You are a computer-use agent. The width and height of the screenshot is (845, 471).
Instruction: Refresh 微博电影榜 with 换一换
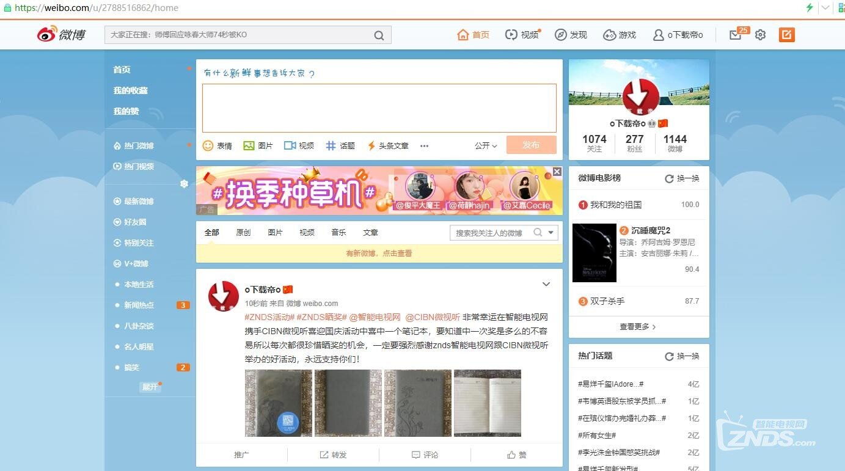click(x=682, y=178)
